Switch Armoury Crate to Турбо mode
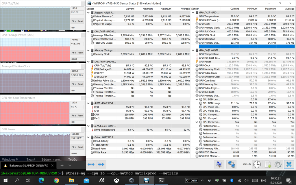Screen dimensions: 296x185 click(x=73, y=160)
